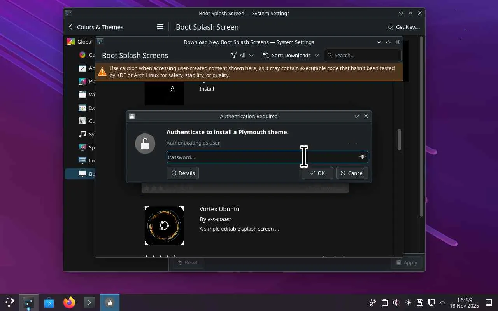Select the Colors sidebar icon

[82, 55]
